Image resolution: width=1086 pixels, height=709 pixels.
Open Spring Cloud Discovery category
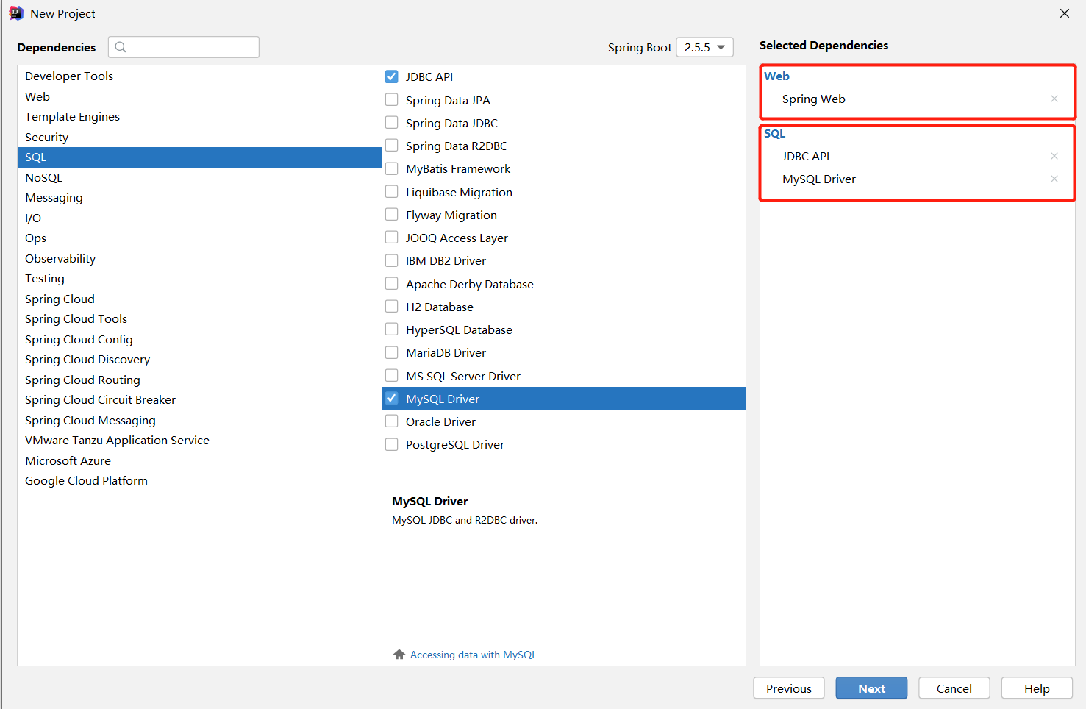point(199,359)
